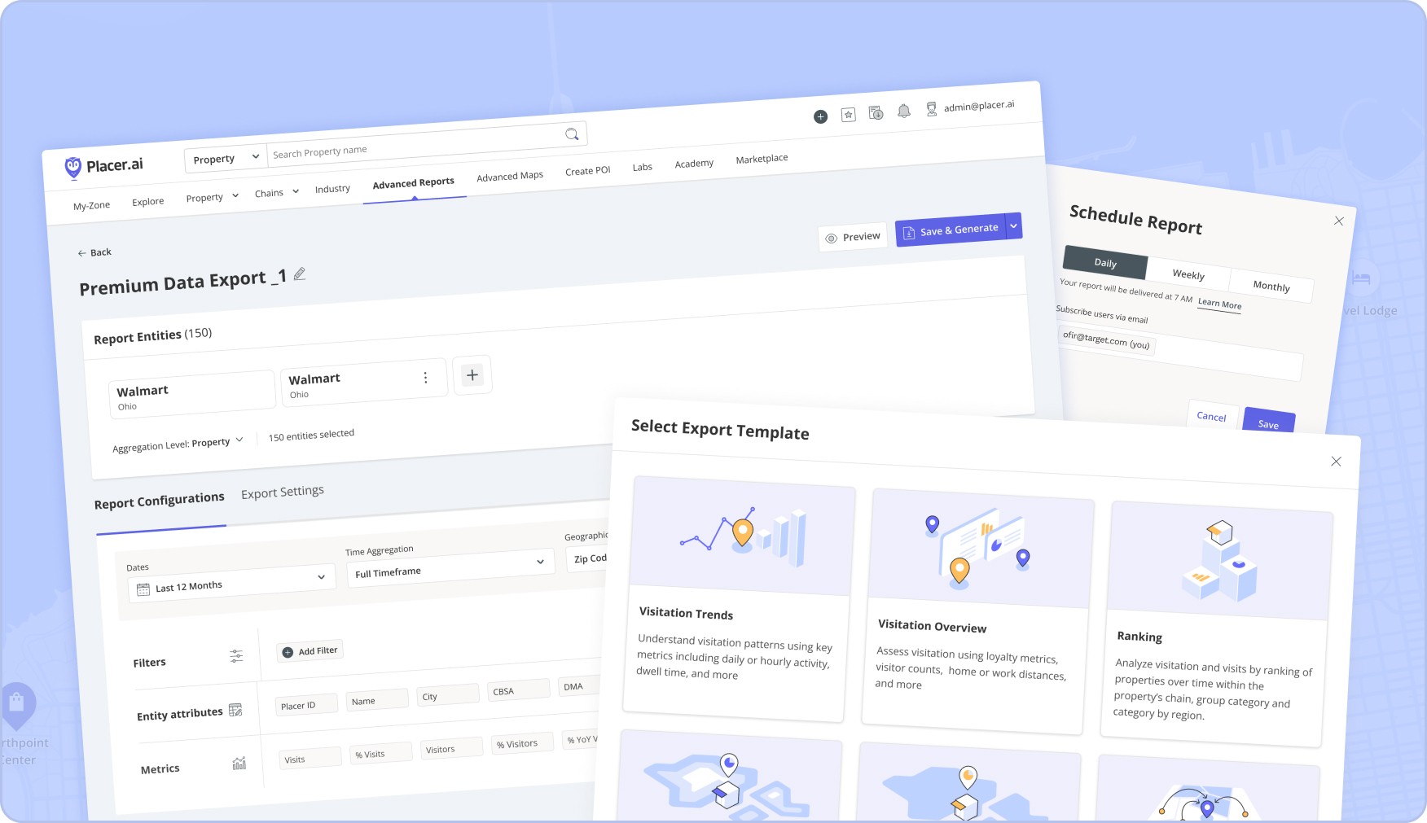Switch to the Report Configurations tab
Screen dimensions: 1427x823
point(159,501)
